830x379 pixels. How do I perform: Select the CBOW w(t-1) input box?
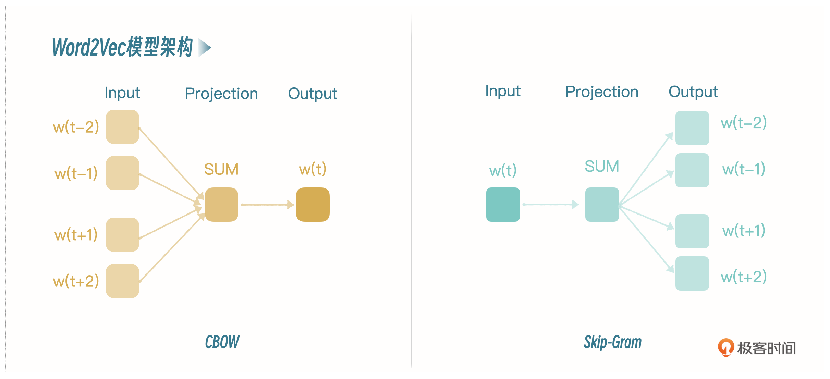pyautogui.click(x=122, y=173)
